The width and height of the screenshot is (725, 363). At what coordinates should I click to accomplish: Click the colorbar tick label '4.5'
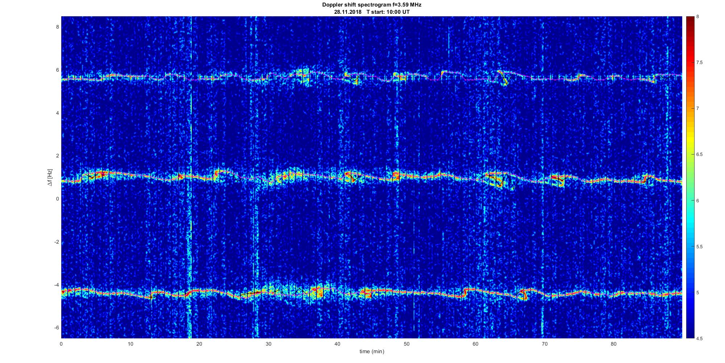coord(699,338)
